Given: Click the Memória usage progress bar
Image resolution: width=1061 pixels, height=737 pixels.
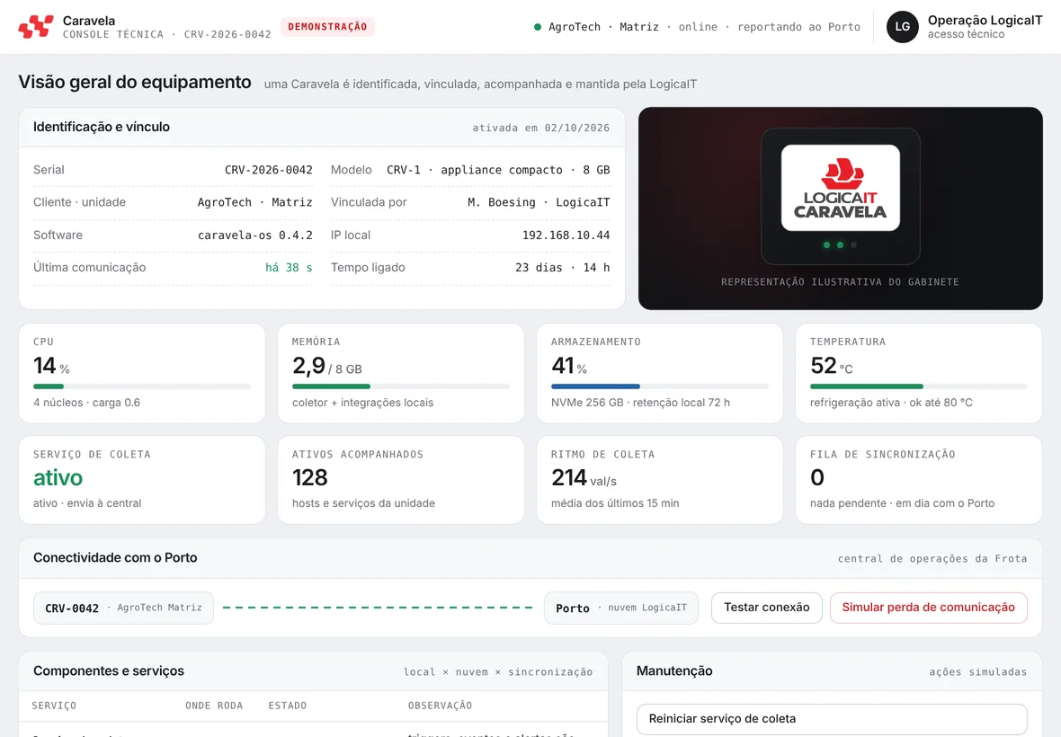Looking at the screenshot, I should click(x=401, y=386).
